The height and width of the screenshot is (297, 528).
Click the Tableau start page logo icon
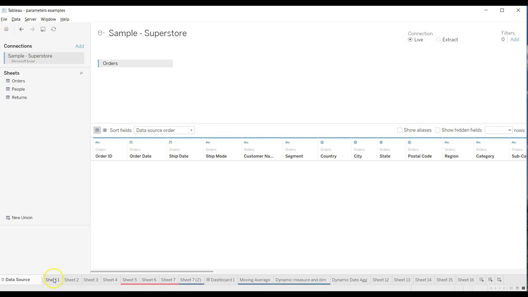(6, 29)
